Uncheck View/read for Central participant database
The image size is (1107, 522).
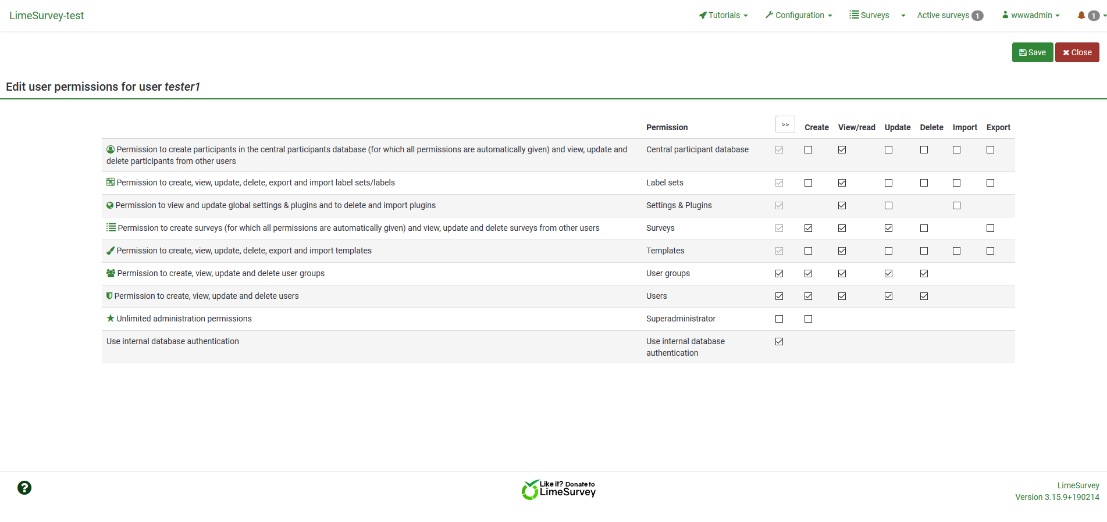point(842,150)
